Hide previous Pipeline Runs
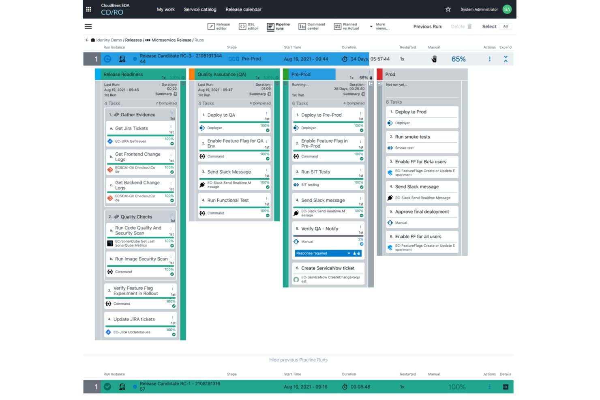Viewport: 600px width, 400px height. coord(298,360)
